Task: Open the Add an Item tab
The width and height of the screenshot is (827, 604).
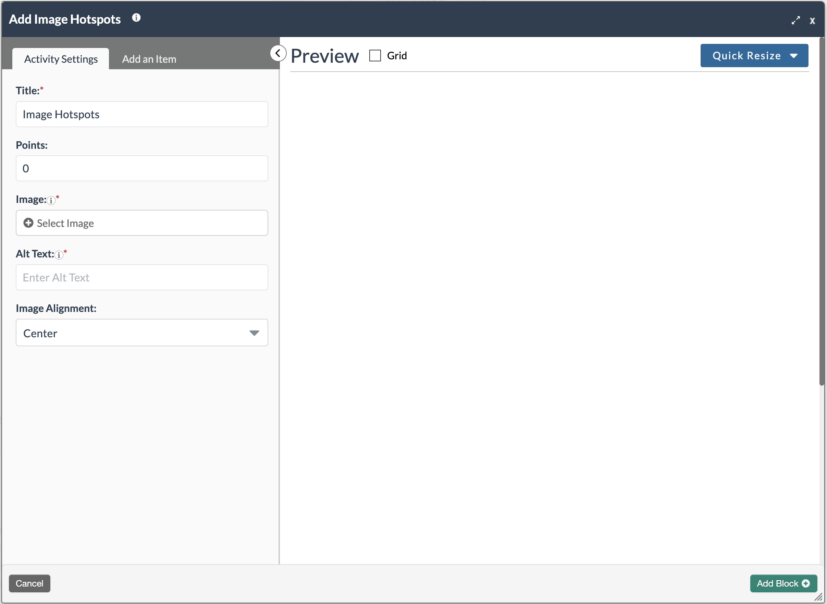Action: pyautogui.click(x=149, y=59)
